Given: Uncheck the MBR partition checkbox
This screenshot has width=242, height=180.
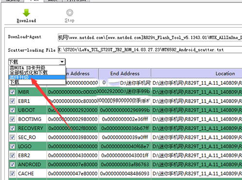Looking at the screenshot, I should tap(13, 92).
